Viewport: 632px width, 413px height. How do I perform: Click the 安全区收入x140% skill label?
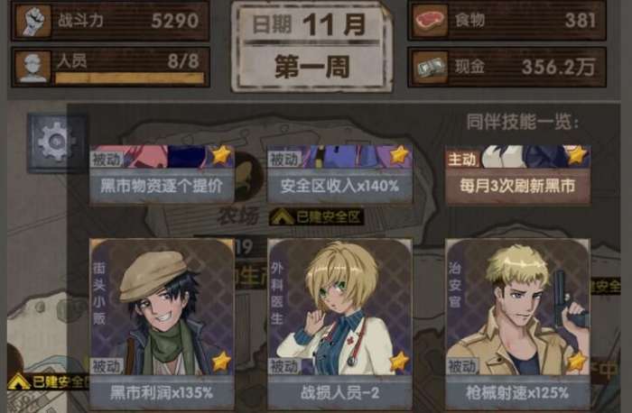[339, 187]
